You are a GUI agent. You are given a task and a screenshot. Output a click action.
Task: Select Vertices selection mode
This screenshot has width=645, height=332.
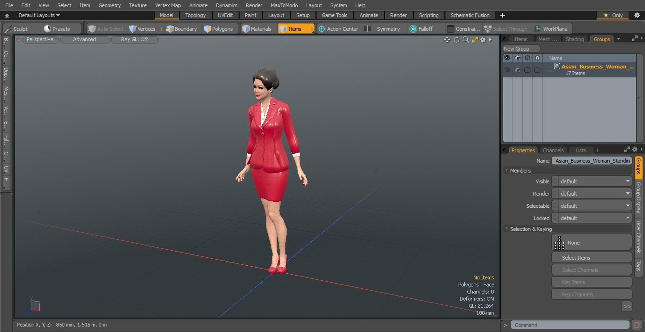click(142, 29)
